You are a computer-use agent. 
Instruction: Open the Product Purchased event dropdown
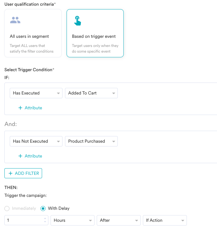91,141
